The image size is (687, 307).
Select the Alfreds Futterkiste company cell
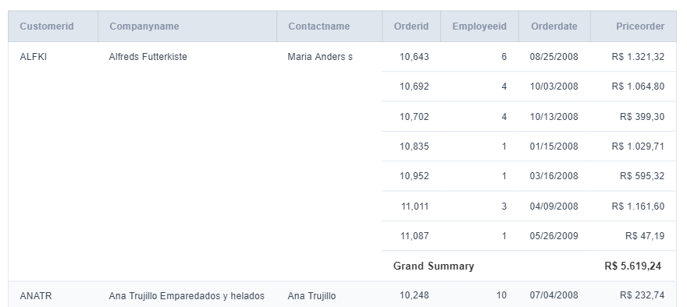[148, 57]
